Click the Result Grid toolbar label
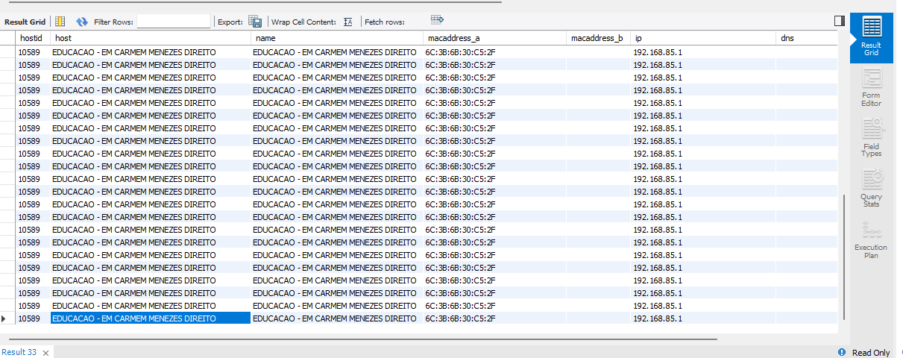This screenshot has width=903, height=358. click(x=25, y=22)
